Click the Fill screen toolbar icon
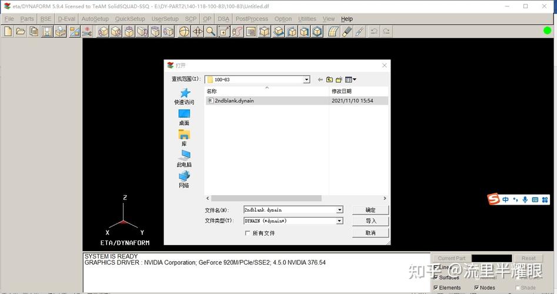The height and width of the screenshot is (294, 557). coord(251,32)
